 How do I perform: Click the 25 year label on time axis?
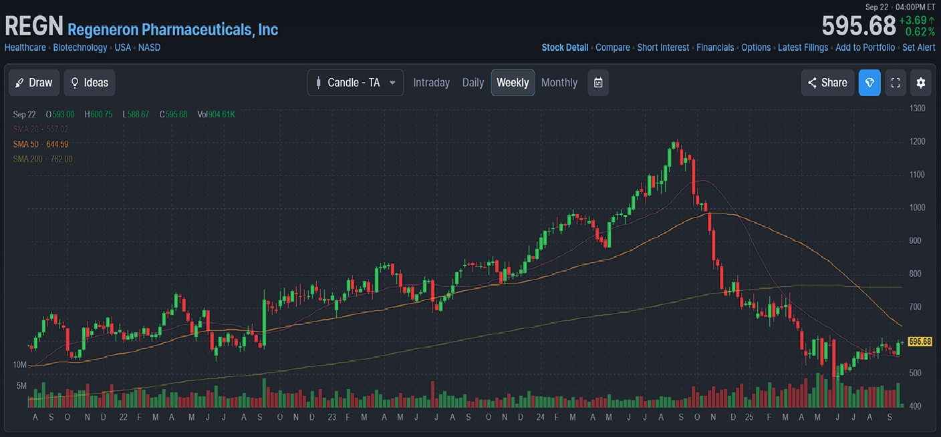click(x=750, y=417)
